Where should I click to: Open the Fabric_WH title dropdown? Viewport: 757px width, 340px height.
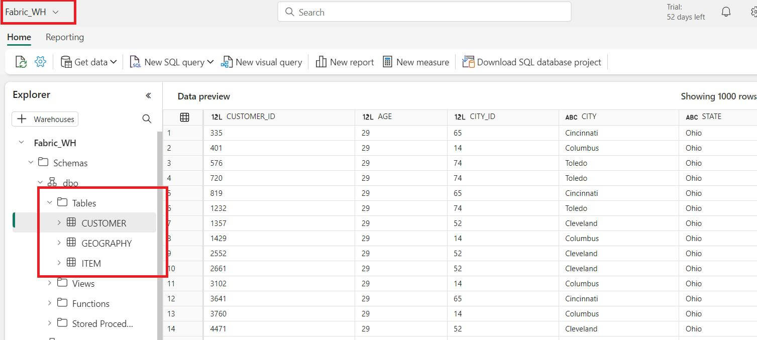point(56,12)
